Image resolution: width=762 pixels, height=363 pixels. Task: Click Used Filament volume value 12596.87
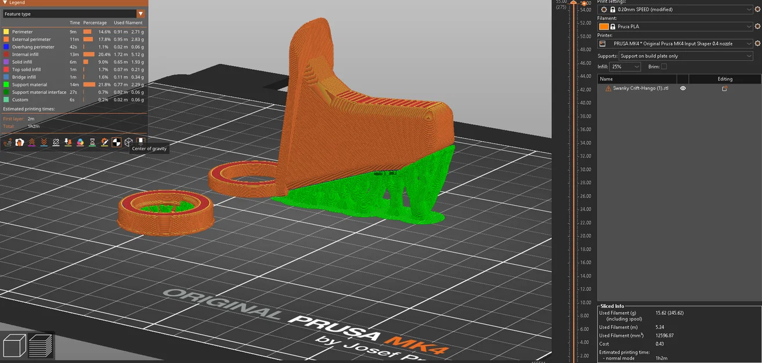click(665, 336)
